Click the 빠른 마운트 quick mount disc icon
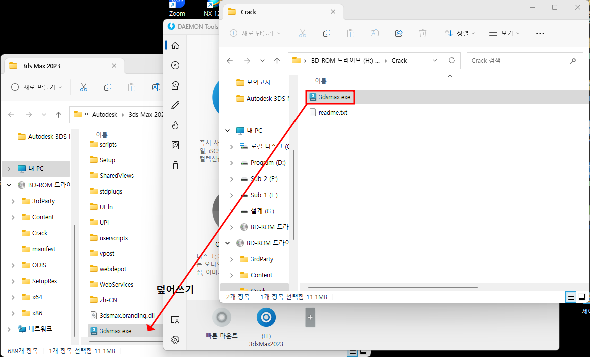This screenshot has width=590, height=357. pos(222,317)
